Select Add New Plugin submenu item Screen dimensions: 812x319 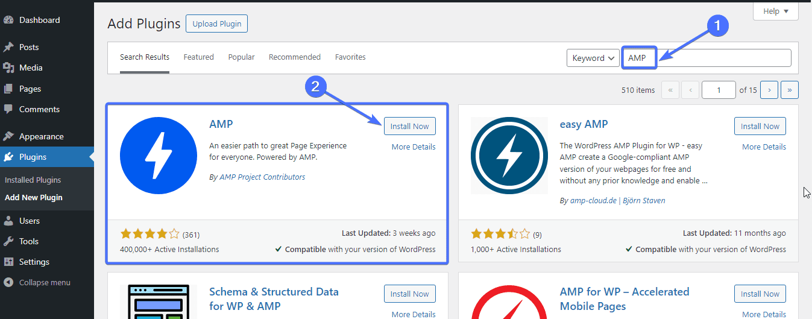coord(34,197)
